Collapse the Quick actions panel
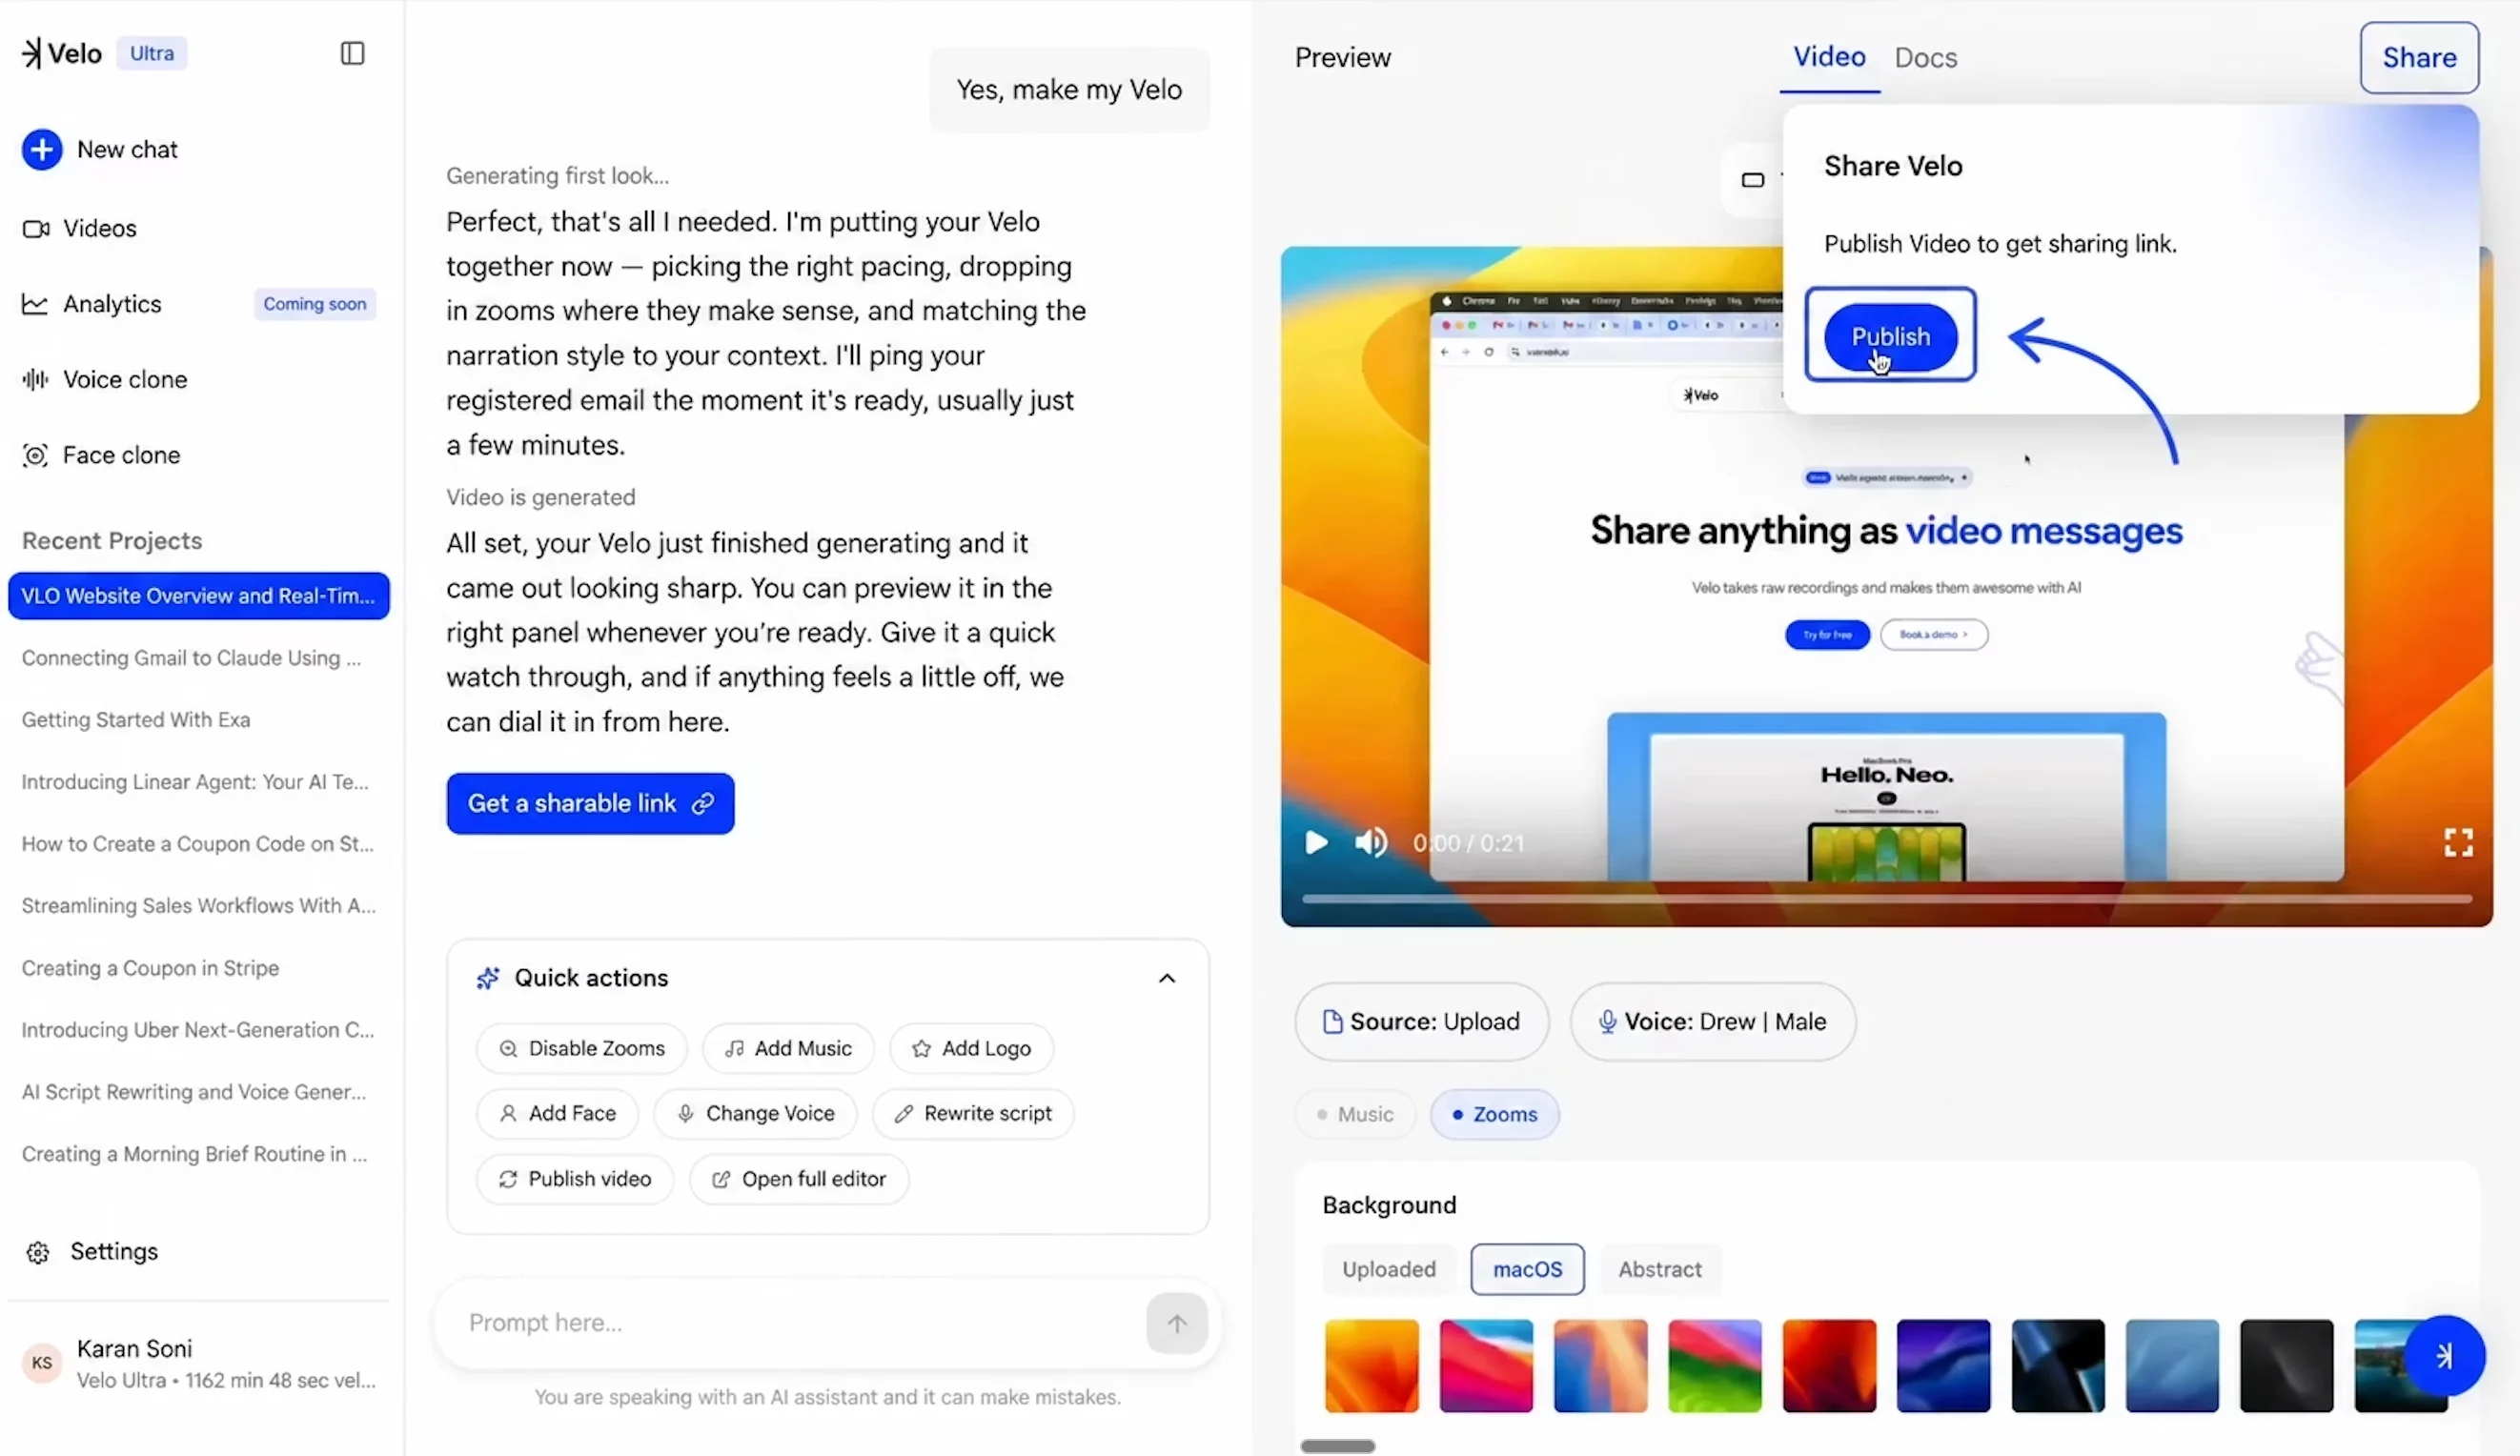 pos(1167,978)
